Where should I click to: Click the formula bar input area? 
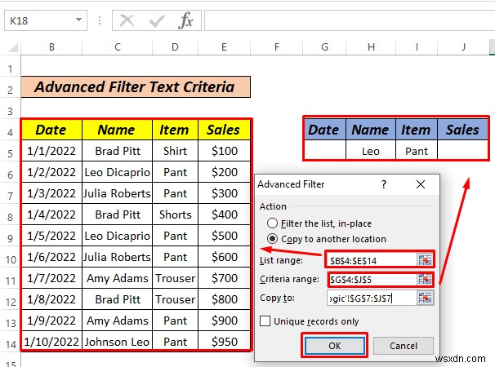350,21
